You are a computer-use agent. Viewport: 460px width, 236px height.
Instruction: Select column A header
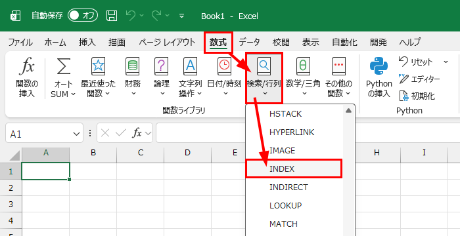46,155
